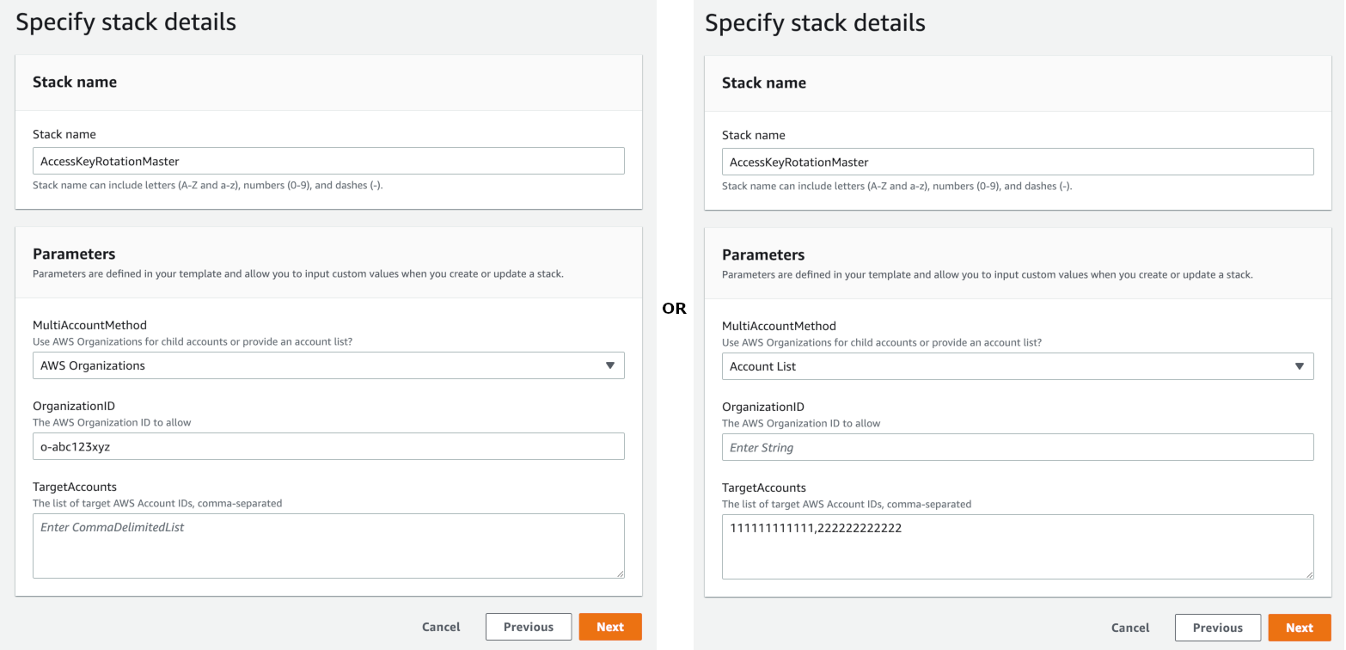Select the AccessKeyRotationMaster stack name field on left
Image resolution: width=1346 pixels, height=650 pixels.
(328, 161)
